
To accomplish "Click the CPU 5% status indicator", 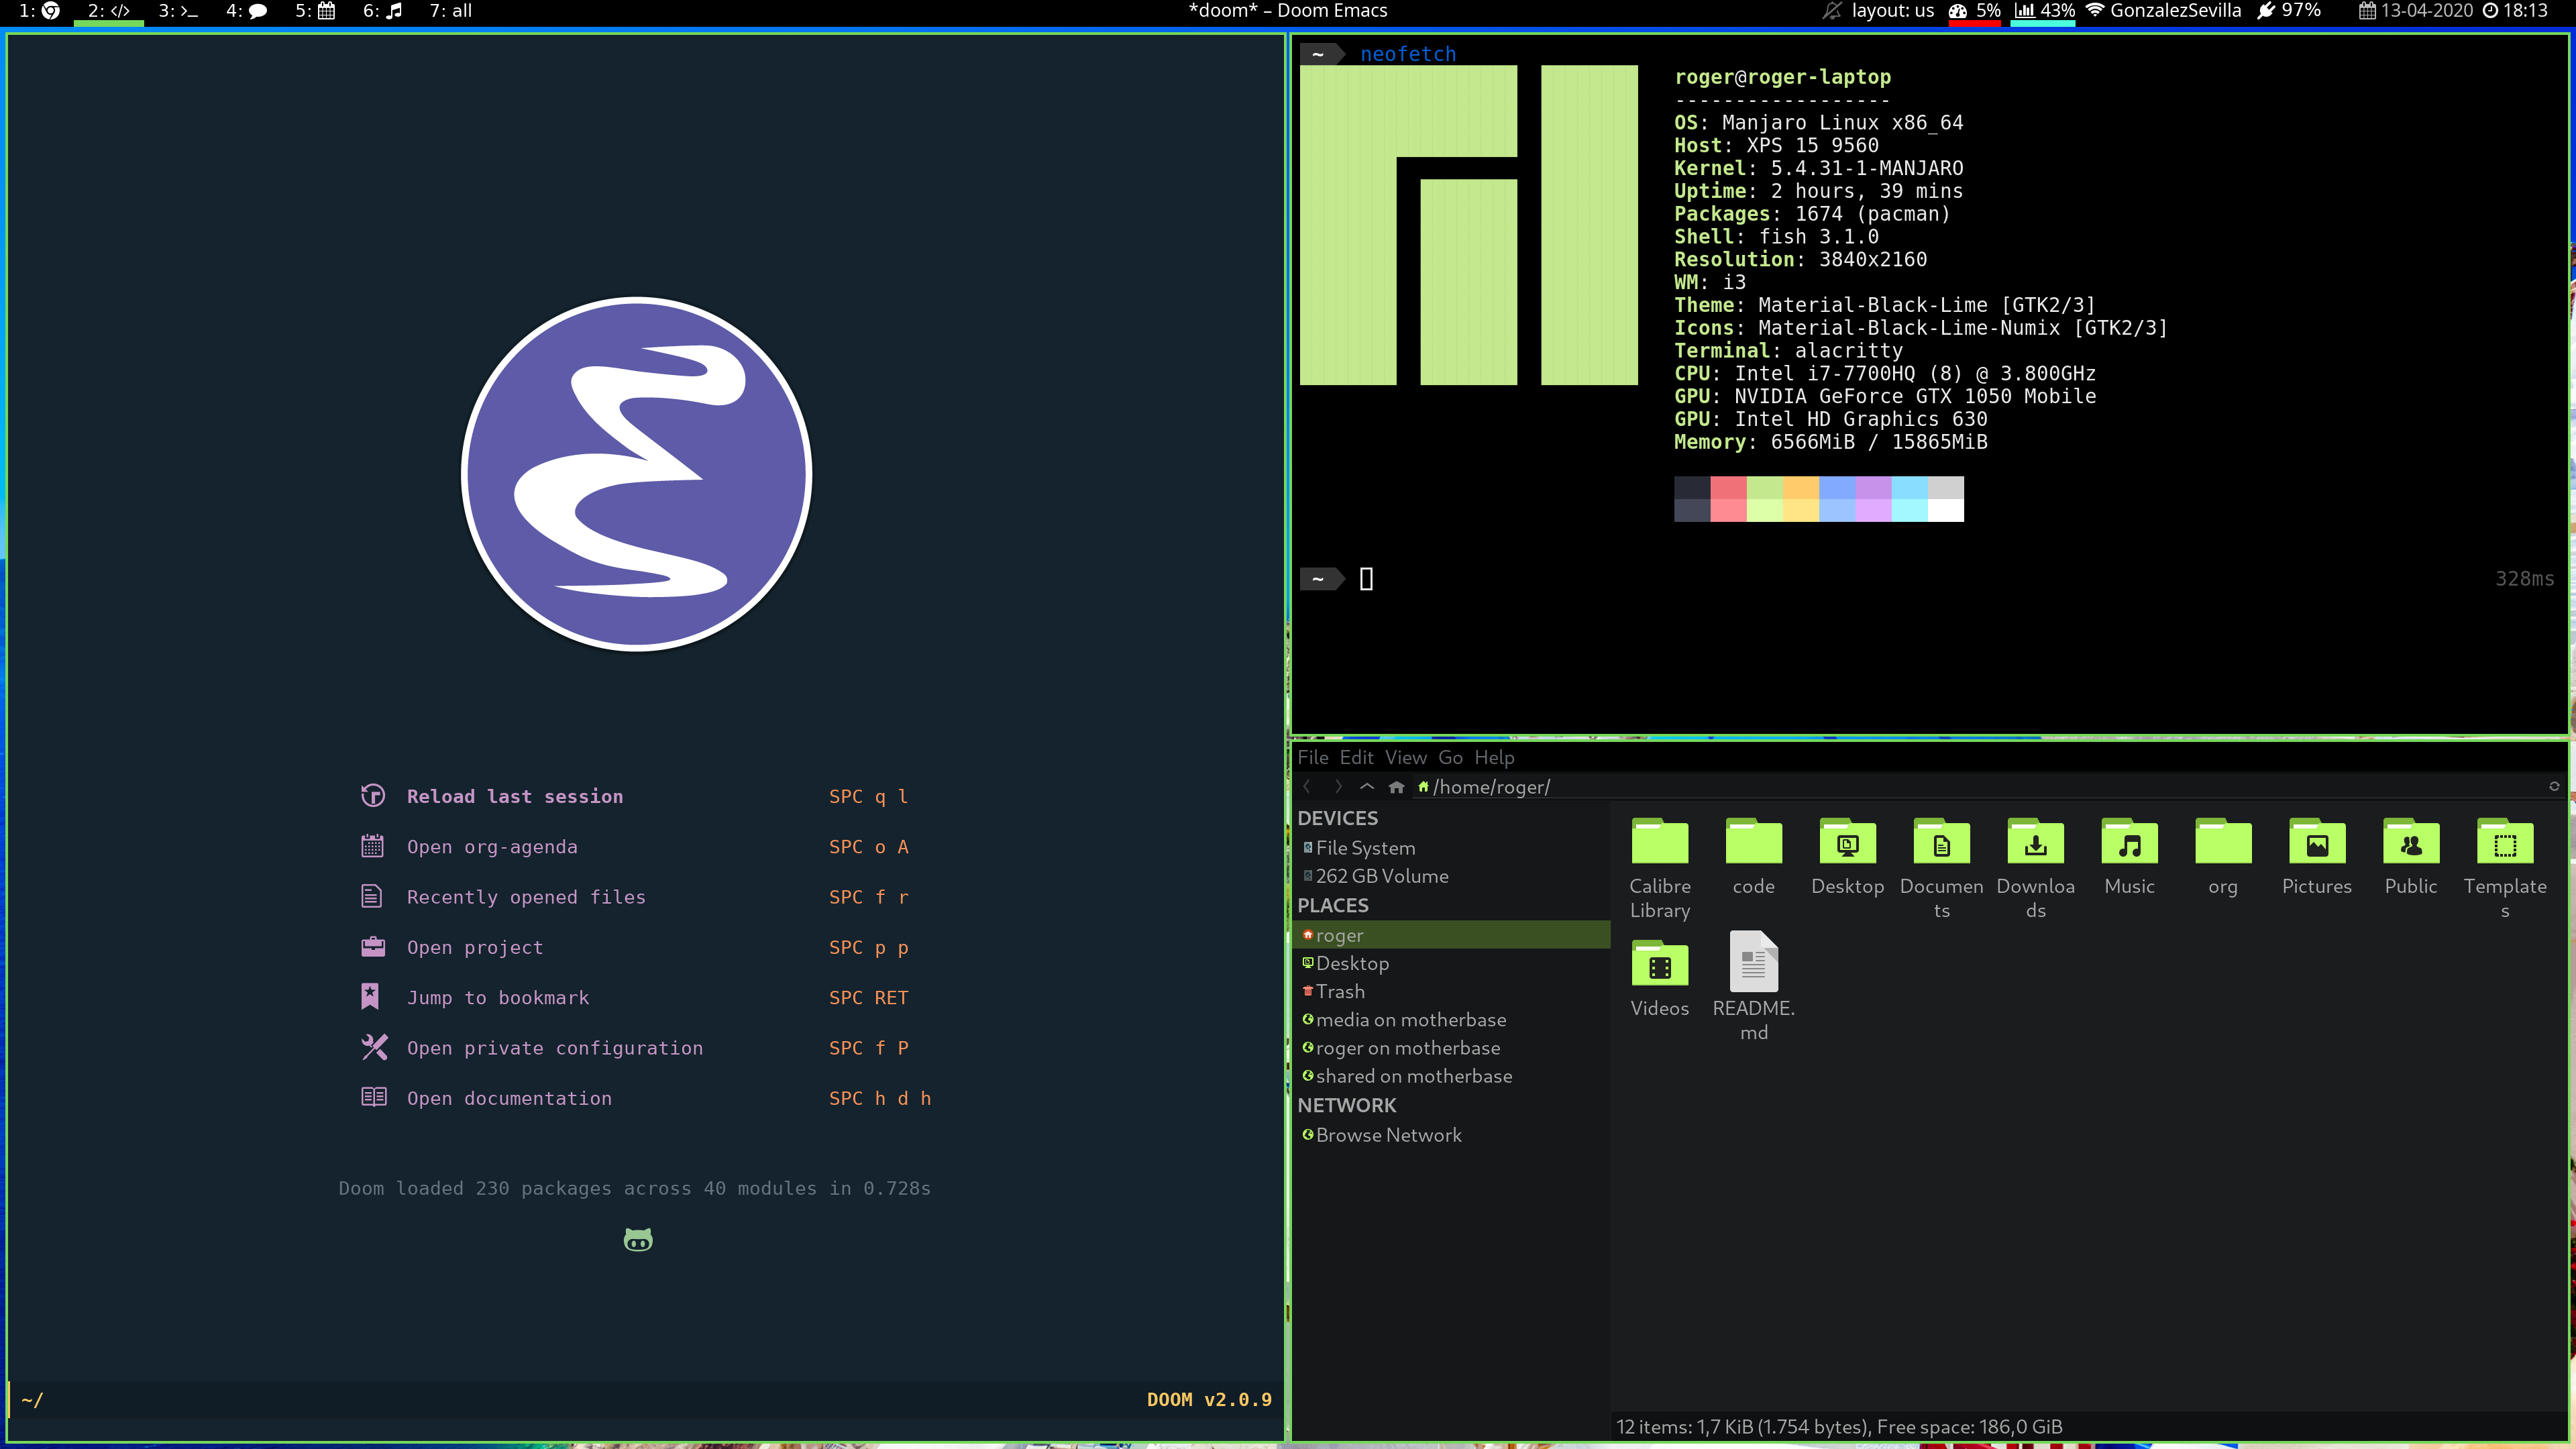I will pyautogui.click(x=1975, y=11).
